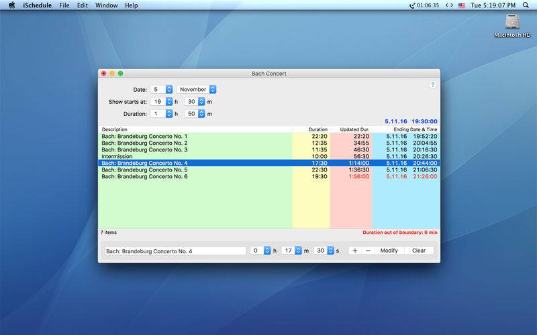Open the File menu

[64, 5]
